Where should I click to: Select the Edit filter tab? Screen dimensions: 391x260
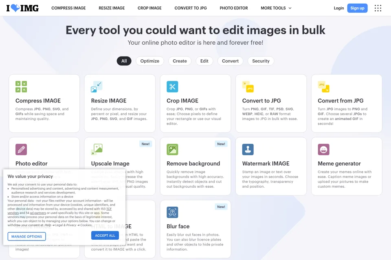pyautogui.click(x=204, y=61)
